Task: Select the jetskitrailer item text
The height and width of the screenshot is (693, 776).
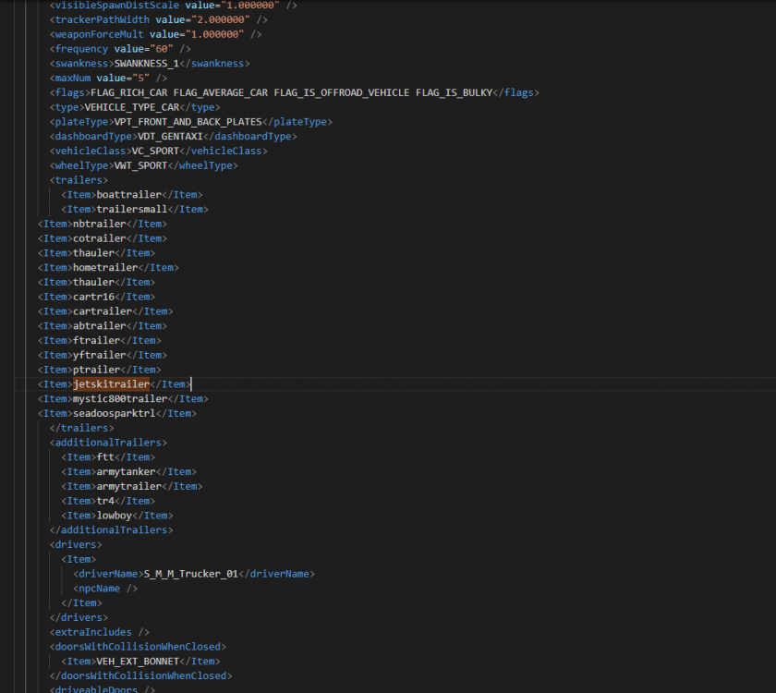Action: 110,383
